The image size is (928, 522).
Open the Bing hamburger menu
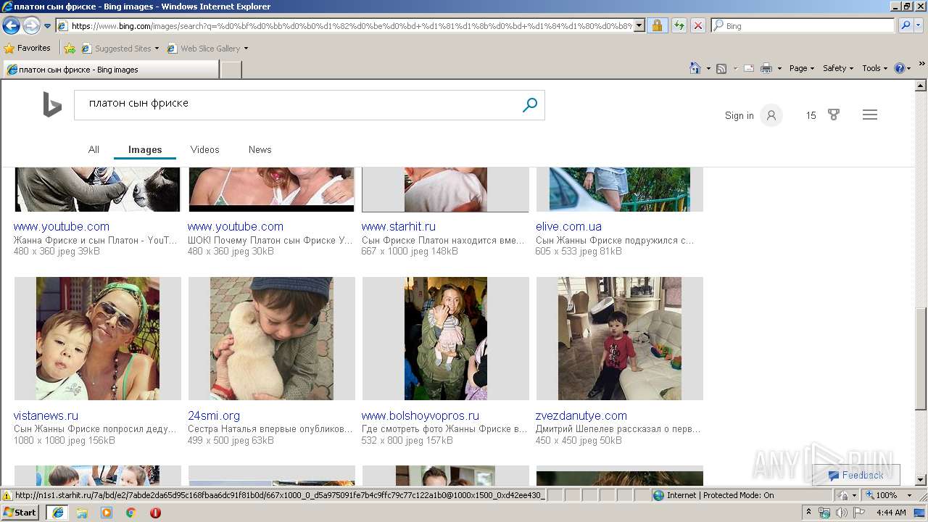pos(870,115)
